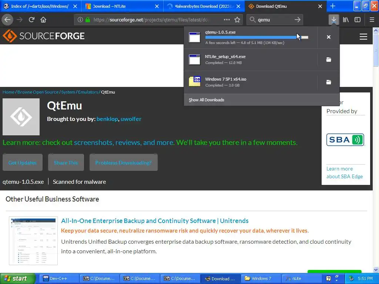Click Show All Downloads
Viewport: 379px width, 284px height.
pyautogui.click(x=207, y=100)
